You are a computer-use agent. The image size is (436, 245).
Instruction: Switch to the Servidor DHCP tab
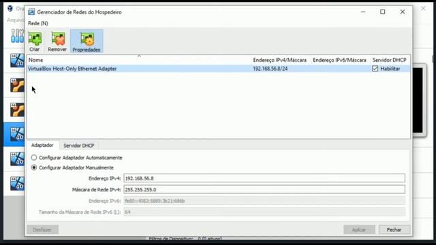tap(79, 146)
